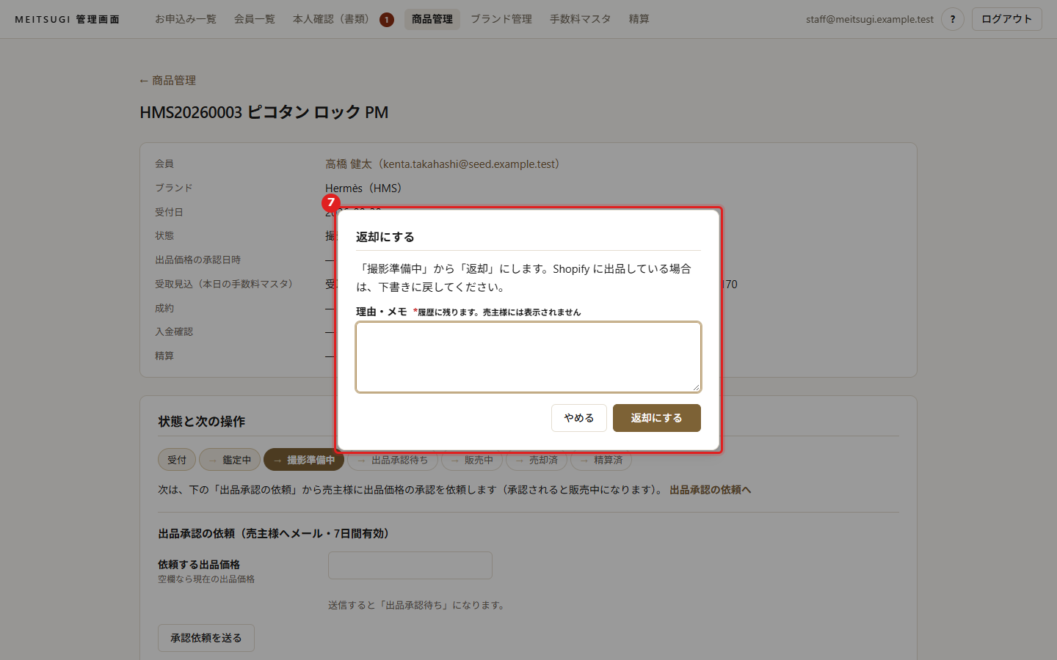Click the 受付 status chip
1057x660 pixels.
tap(177, 460)
